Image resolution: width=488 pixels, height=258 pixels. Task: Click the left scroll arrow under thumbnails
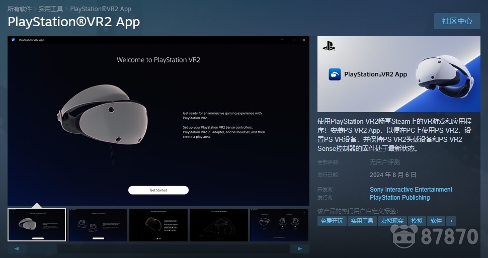pyautogui.click(x=17, y=248)
